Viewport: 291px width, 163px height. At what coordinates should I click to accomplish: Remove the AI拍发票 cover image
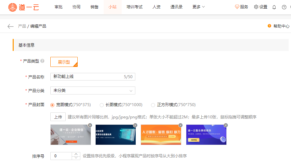135,125
